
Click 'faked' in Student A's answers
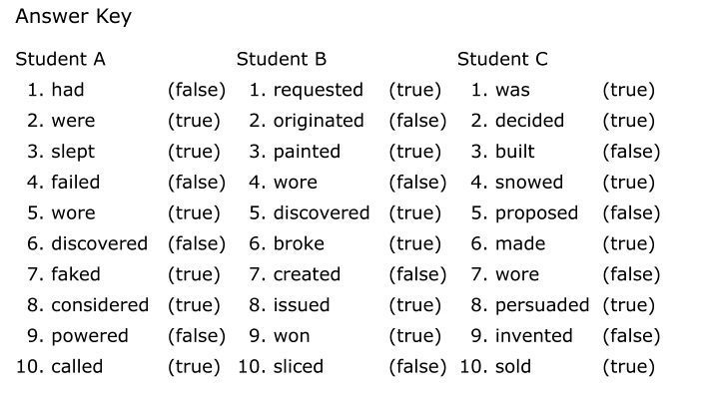76,274
